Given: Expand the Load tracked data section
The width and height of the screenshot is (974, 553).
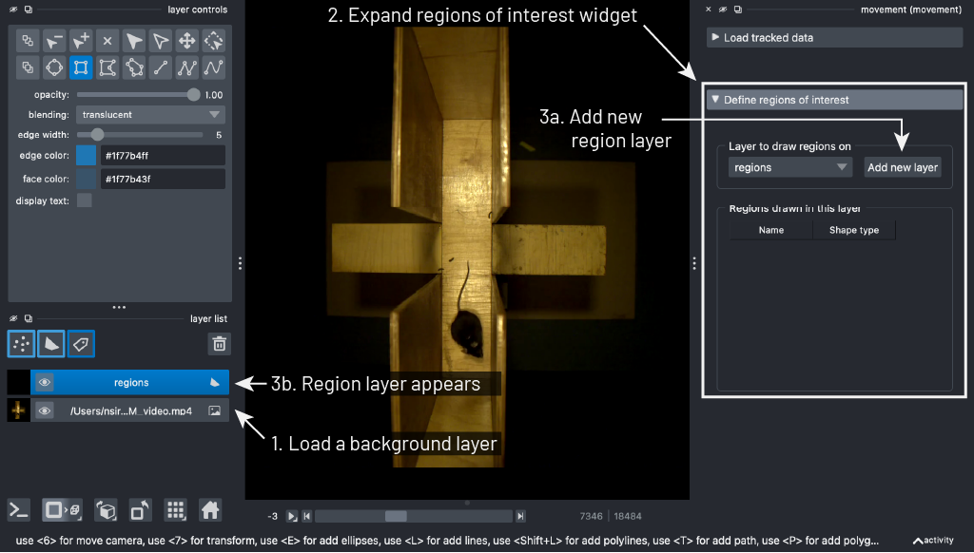Looking at the screenshot, I should click(x=834, y=37).
